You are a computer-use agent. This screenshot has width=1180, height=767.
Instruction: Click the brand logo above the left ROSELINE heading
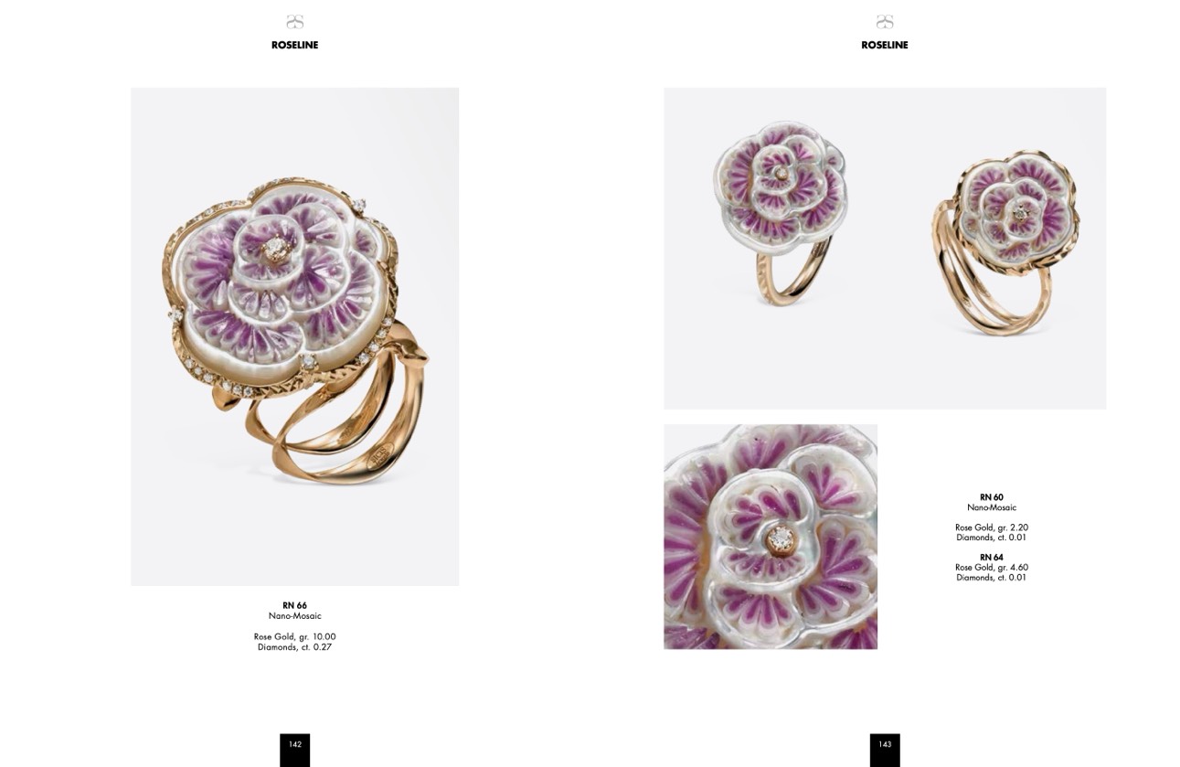point(294,22)
